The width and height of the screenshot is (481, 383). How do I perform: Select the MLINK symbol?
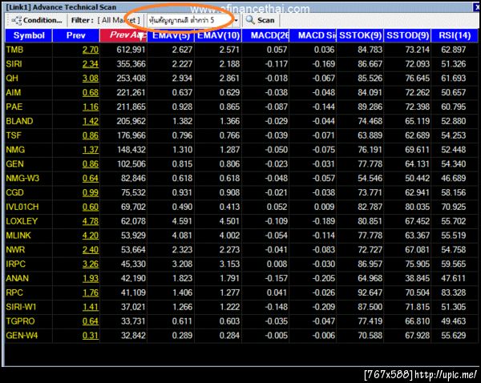tap(18, 236)
